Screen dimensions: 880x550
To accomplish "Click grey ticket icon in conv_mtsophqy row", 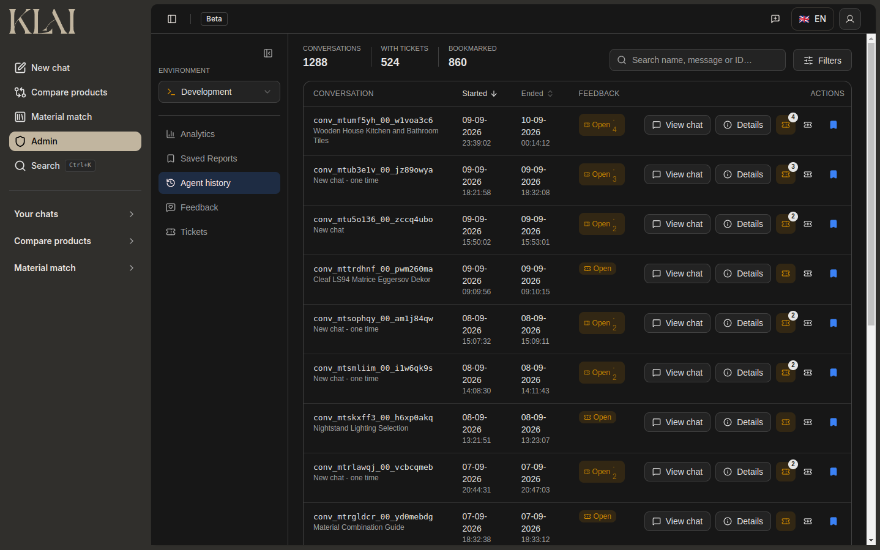I will pyautogui.click(x=808, y=323).
